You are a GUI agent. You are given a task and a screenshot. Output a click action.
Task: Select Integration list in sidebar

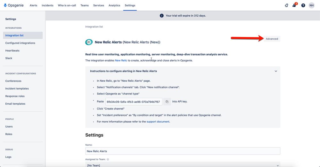(23, 35)
